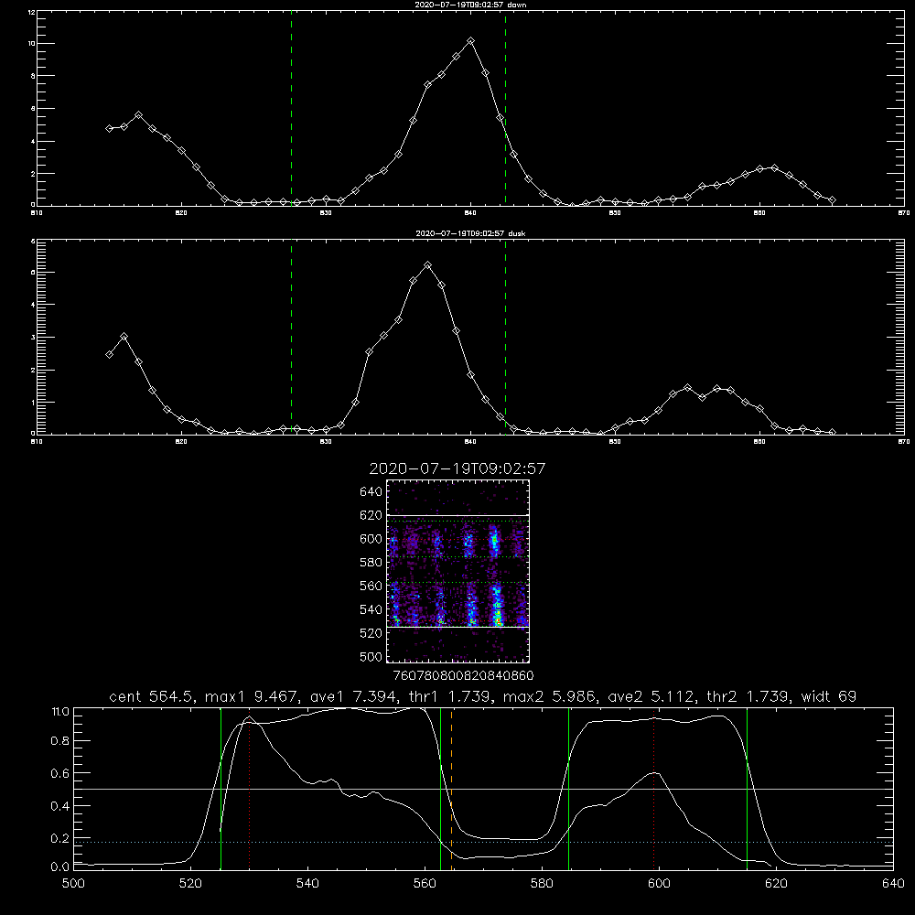915x915 pixels.
Task: Click the 'max2 5.986' value in header
Action: (x=548, y=696)
